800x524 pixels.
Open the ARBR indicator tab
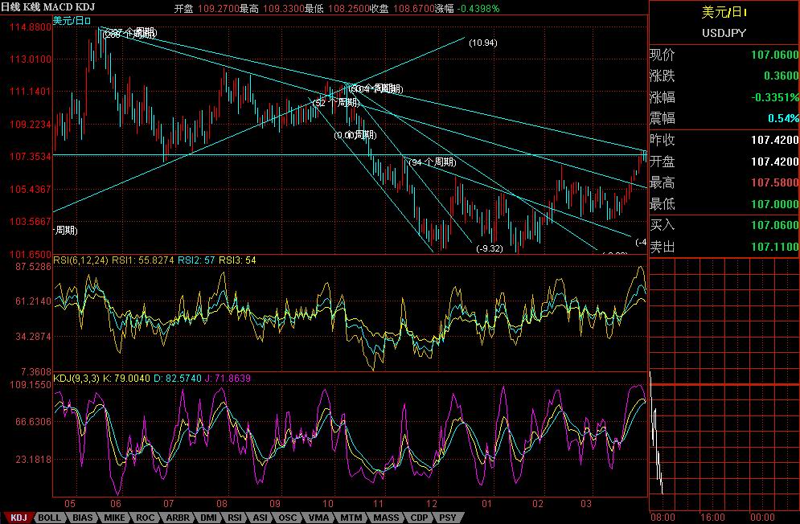tap(178, 518)
